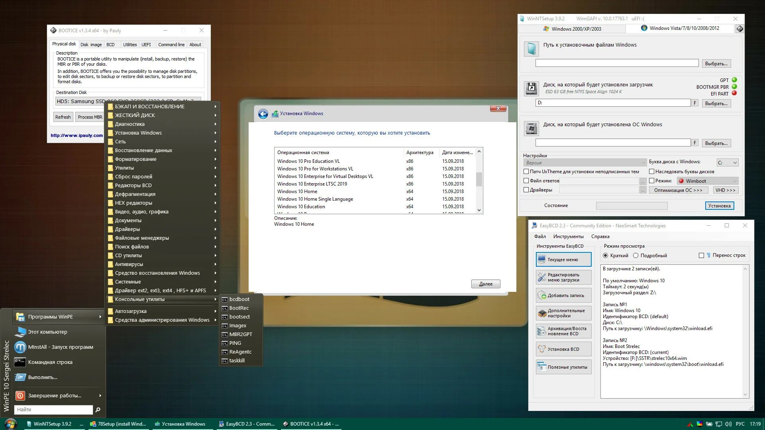Expand the ЖЕСТКИЙ ДИСК submenu
Screen dimensions: 765x430
[x=163, y=115]
